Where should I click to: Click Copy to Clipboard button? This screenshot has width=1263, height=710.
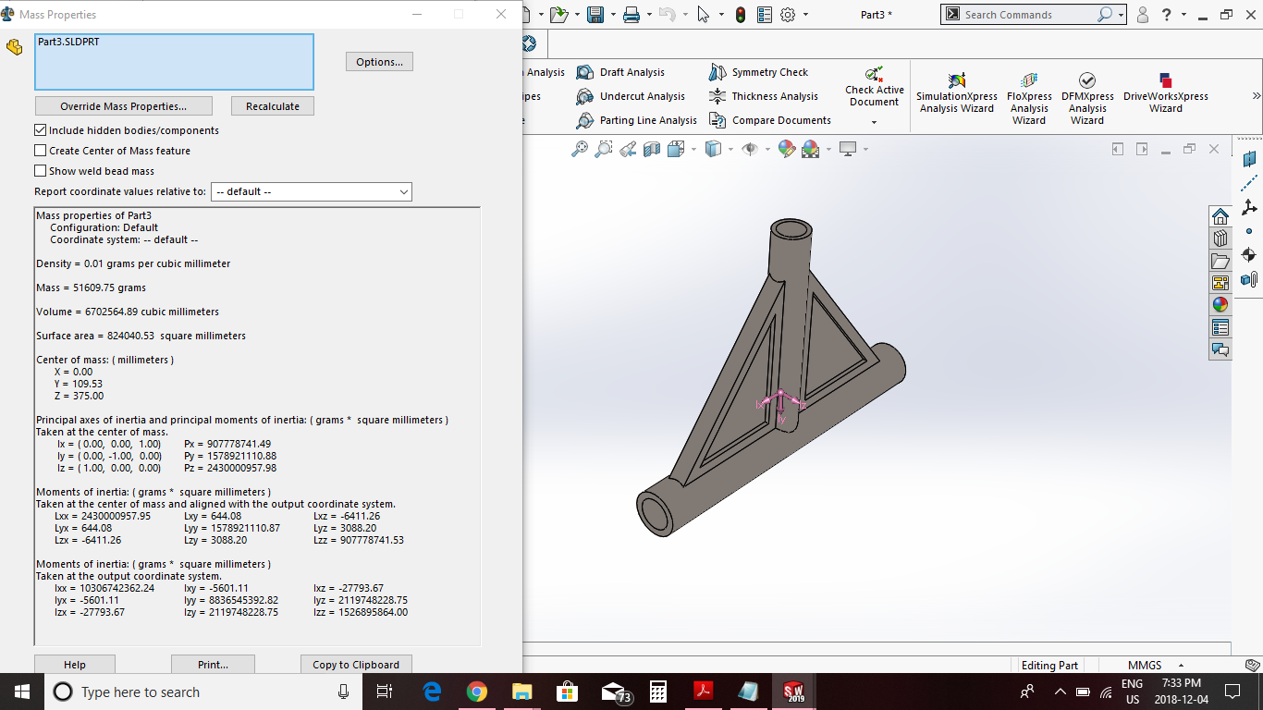click(356, 664)
